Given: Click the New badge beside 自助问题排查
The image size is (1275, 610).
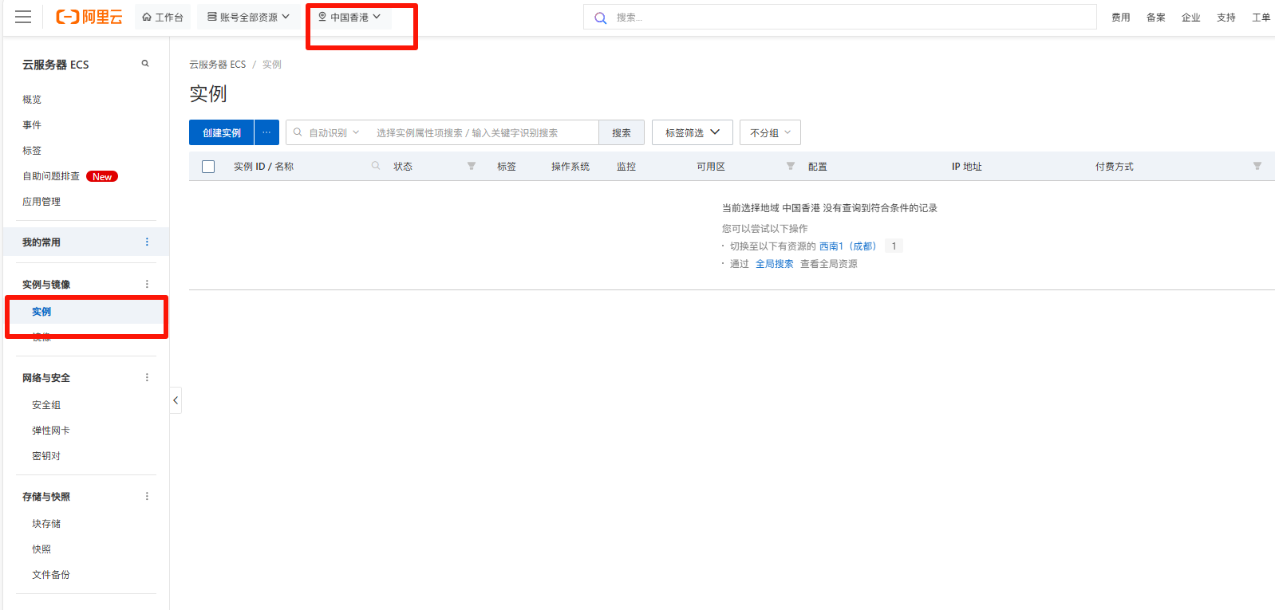Looking at the screenshot, I should (x=102, y=177).
